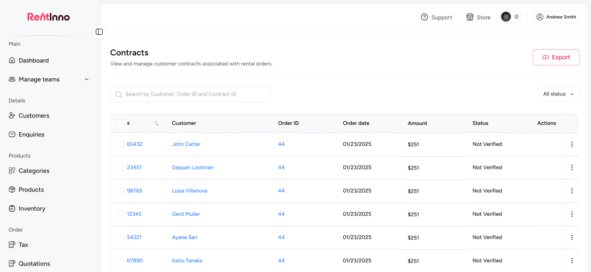Click the RentInno logo
This screenshot has width=591, height=272.
click(48, 17)
